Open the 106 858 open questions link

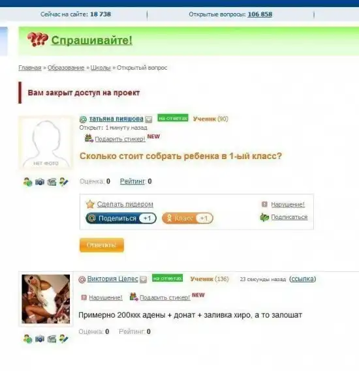click(x=260, y=14)
